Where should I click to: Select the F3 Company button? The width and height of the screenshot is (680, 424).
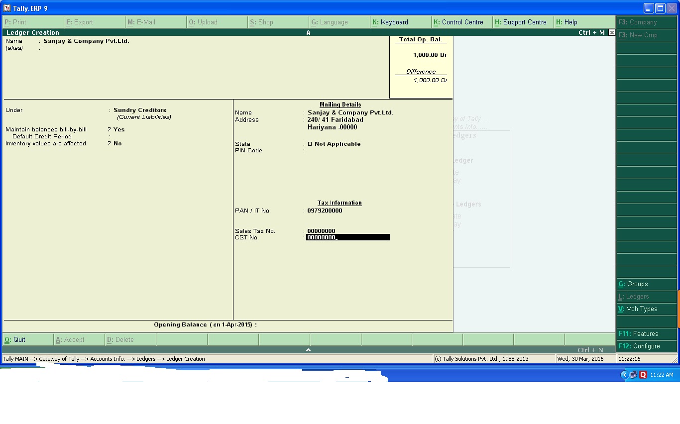pos(647,22)
